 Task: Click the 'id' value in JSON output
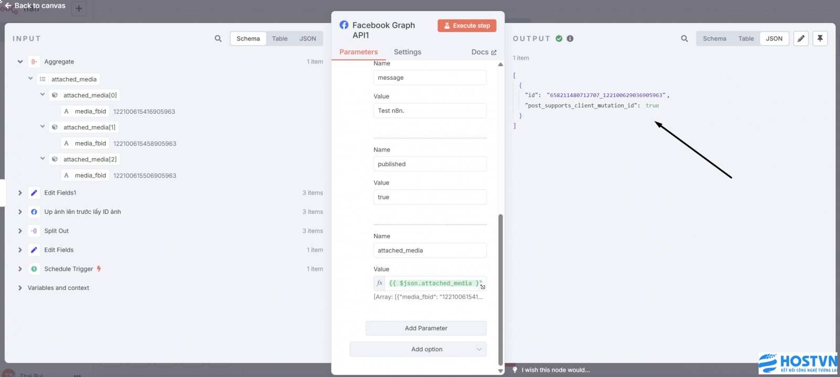[606, 95]
